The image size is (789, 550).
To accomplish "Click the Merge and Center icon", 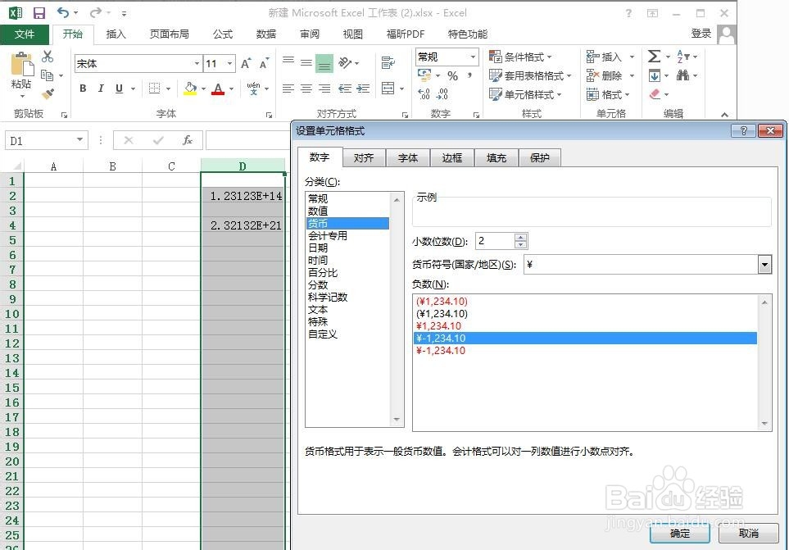I will point(388,89).
